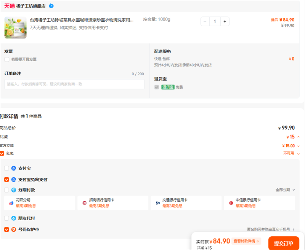The height and width of the screenshot is (250, 305).
Task: Expand the 红包 不可用 details
Action: coord(298,153)
